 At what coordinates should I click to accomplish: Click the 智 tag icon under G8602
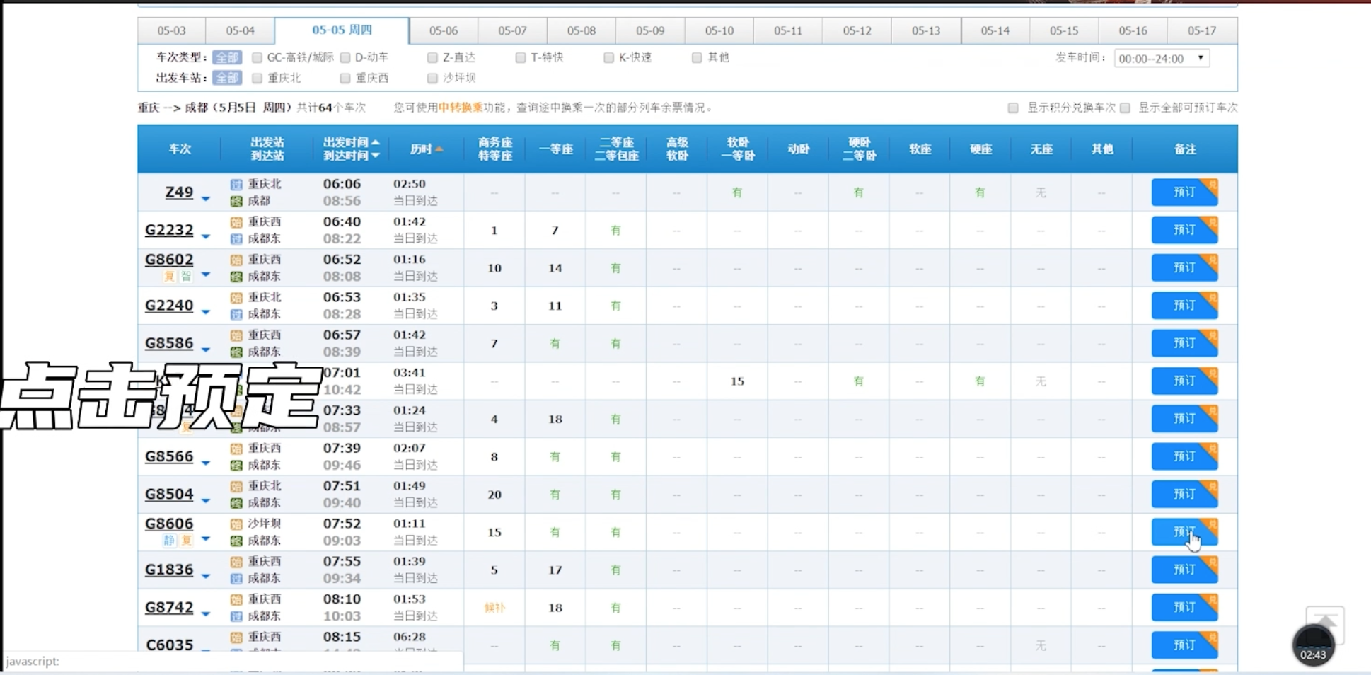click(185, 277)
